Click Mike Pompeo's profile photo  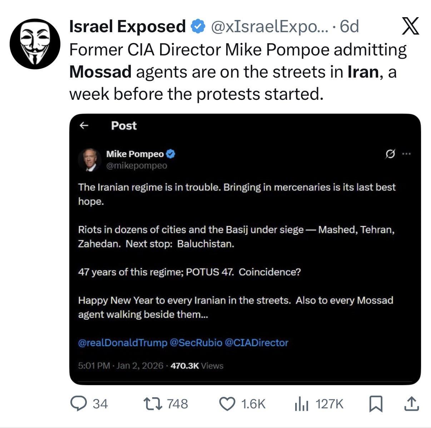pyautogui.click(x=89, y=160)
